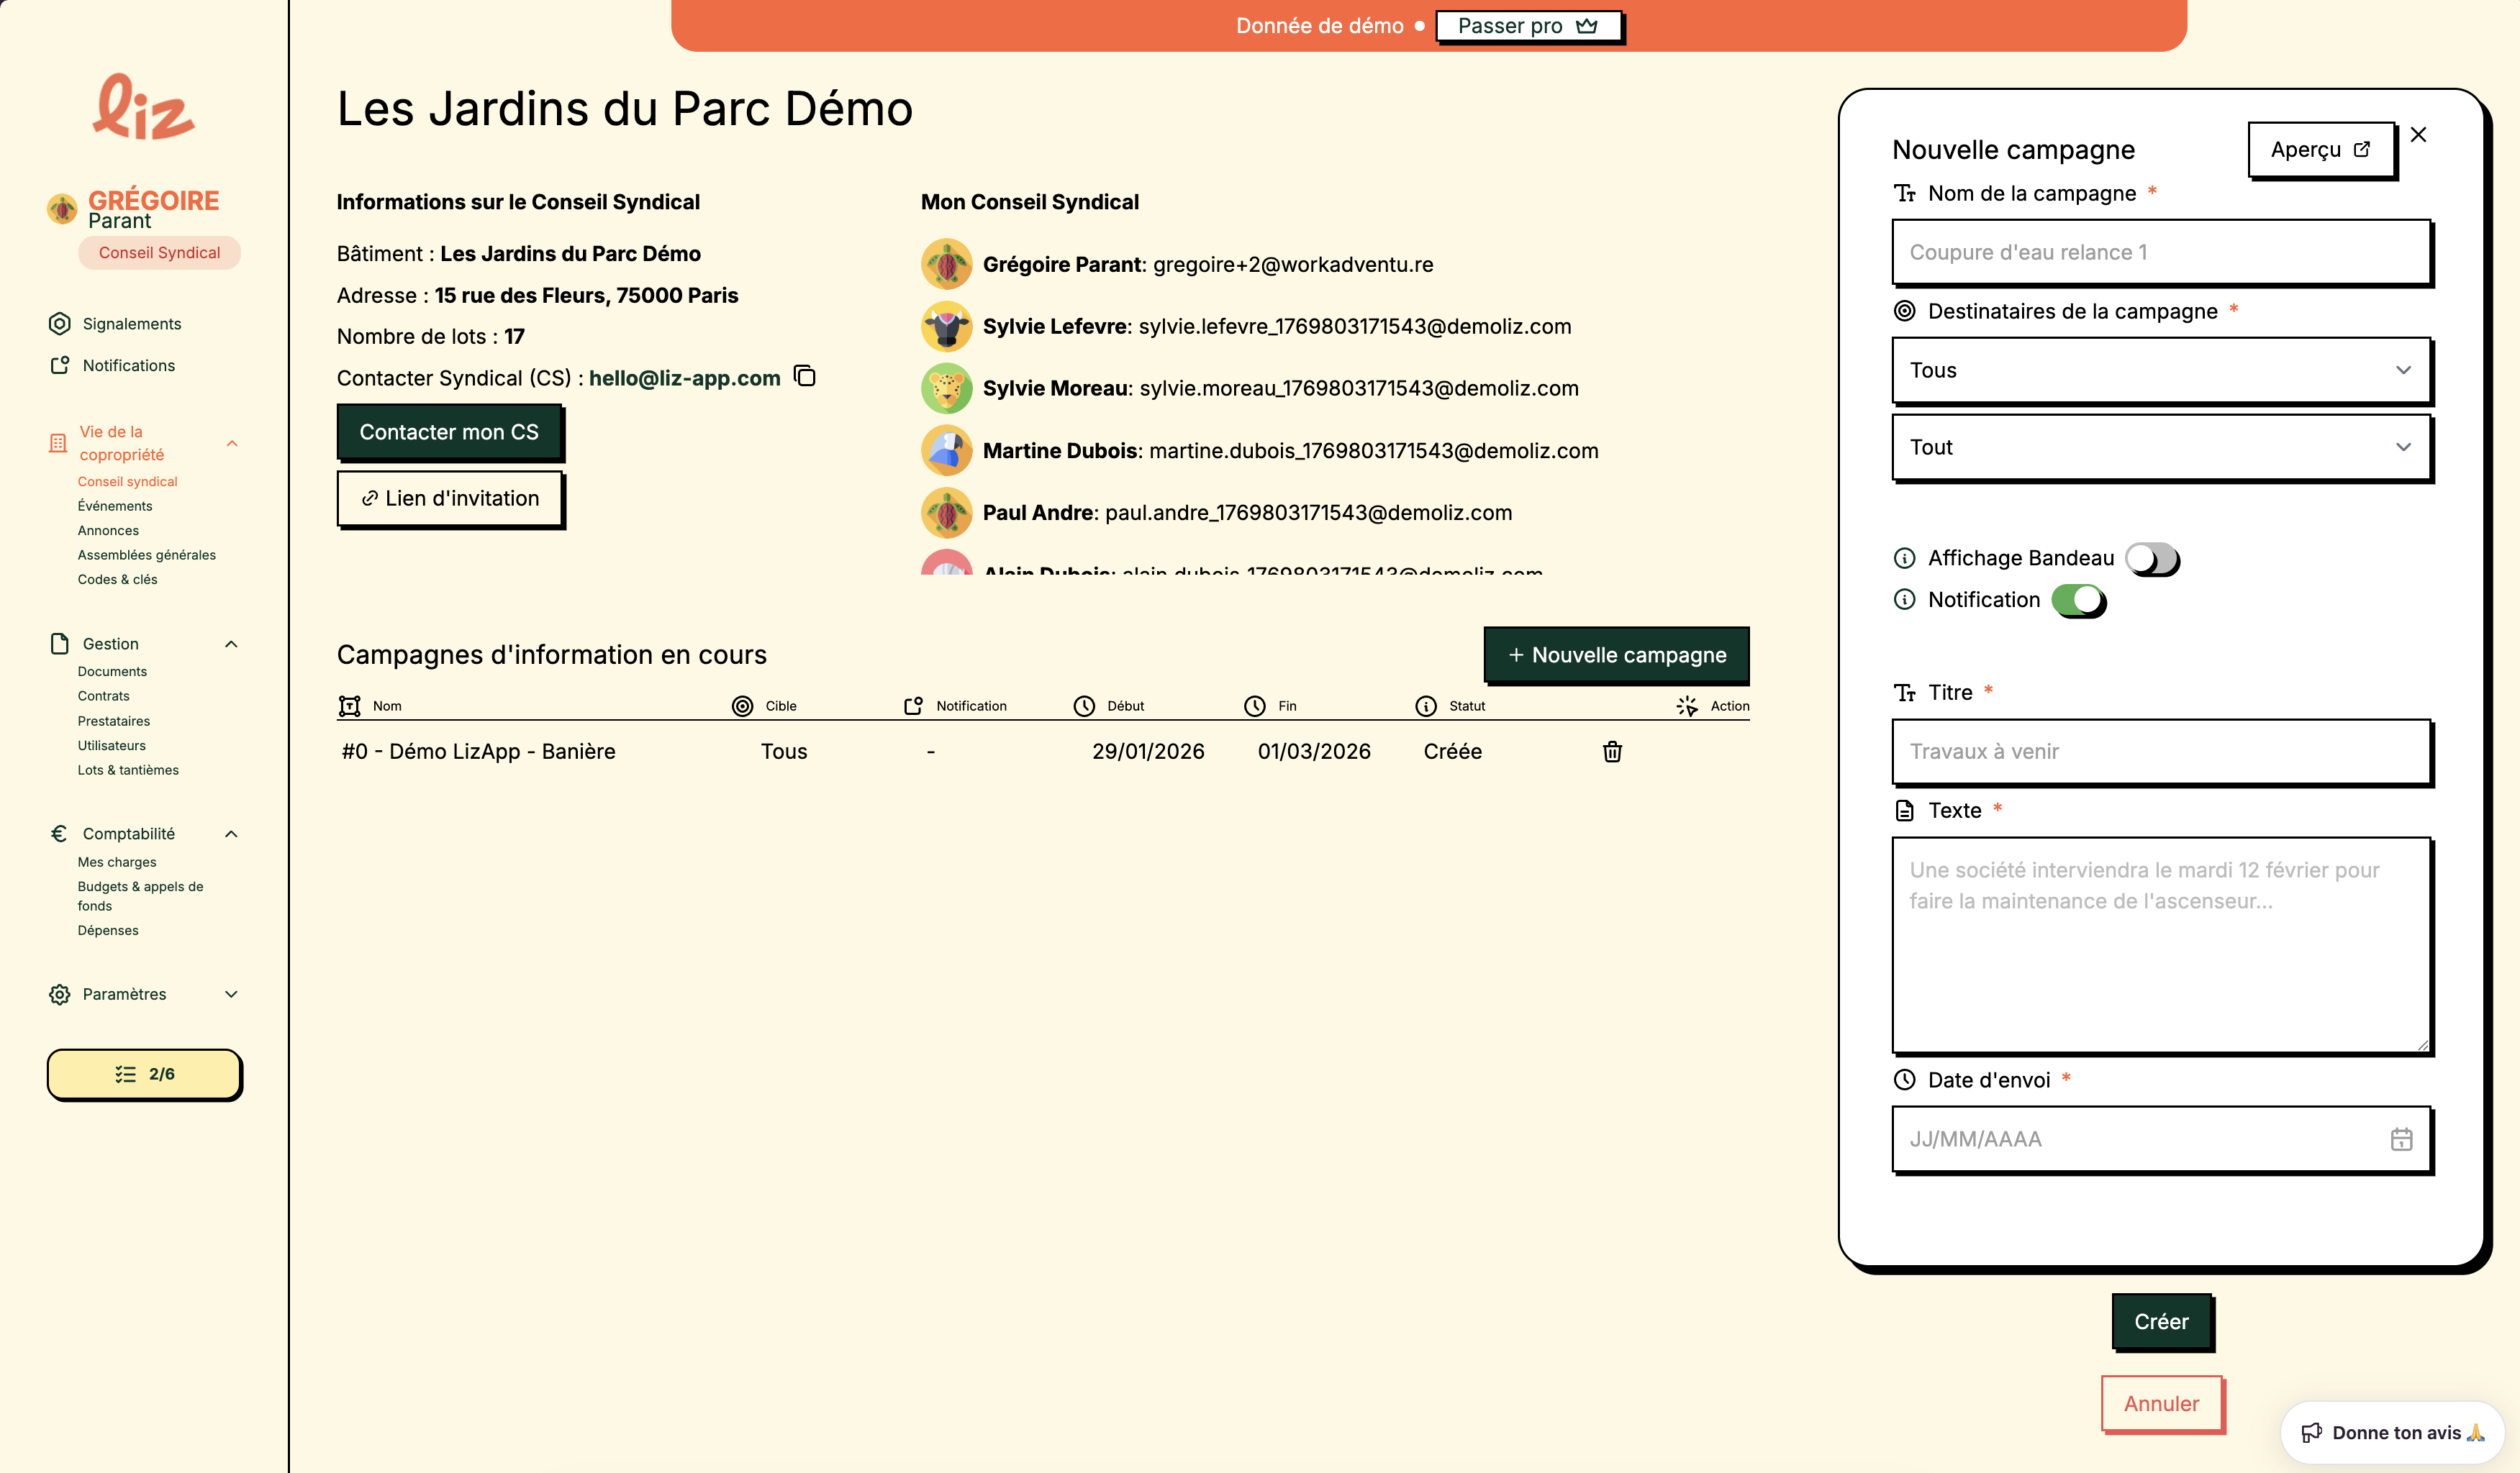Viewport: 2520px width, 1473px height.
Task: Expand the Paramètres section chevron
Action: point(231,994)
